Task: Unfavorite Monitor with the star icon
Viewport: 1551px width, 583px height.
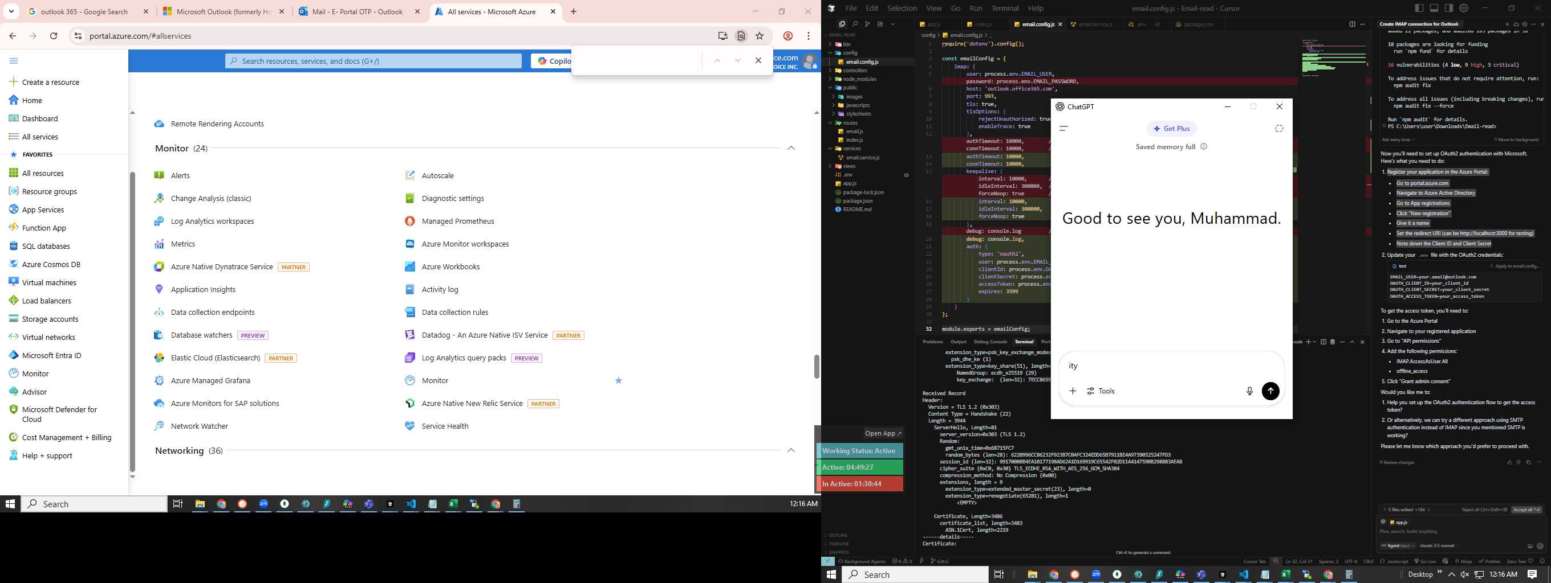Action: 618,380
